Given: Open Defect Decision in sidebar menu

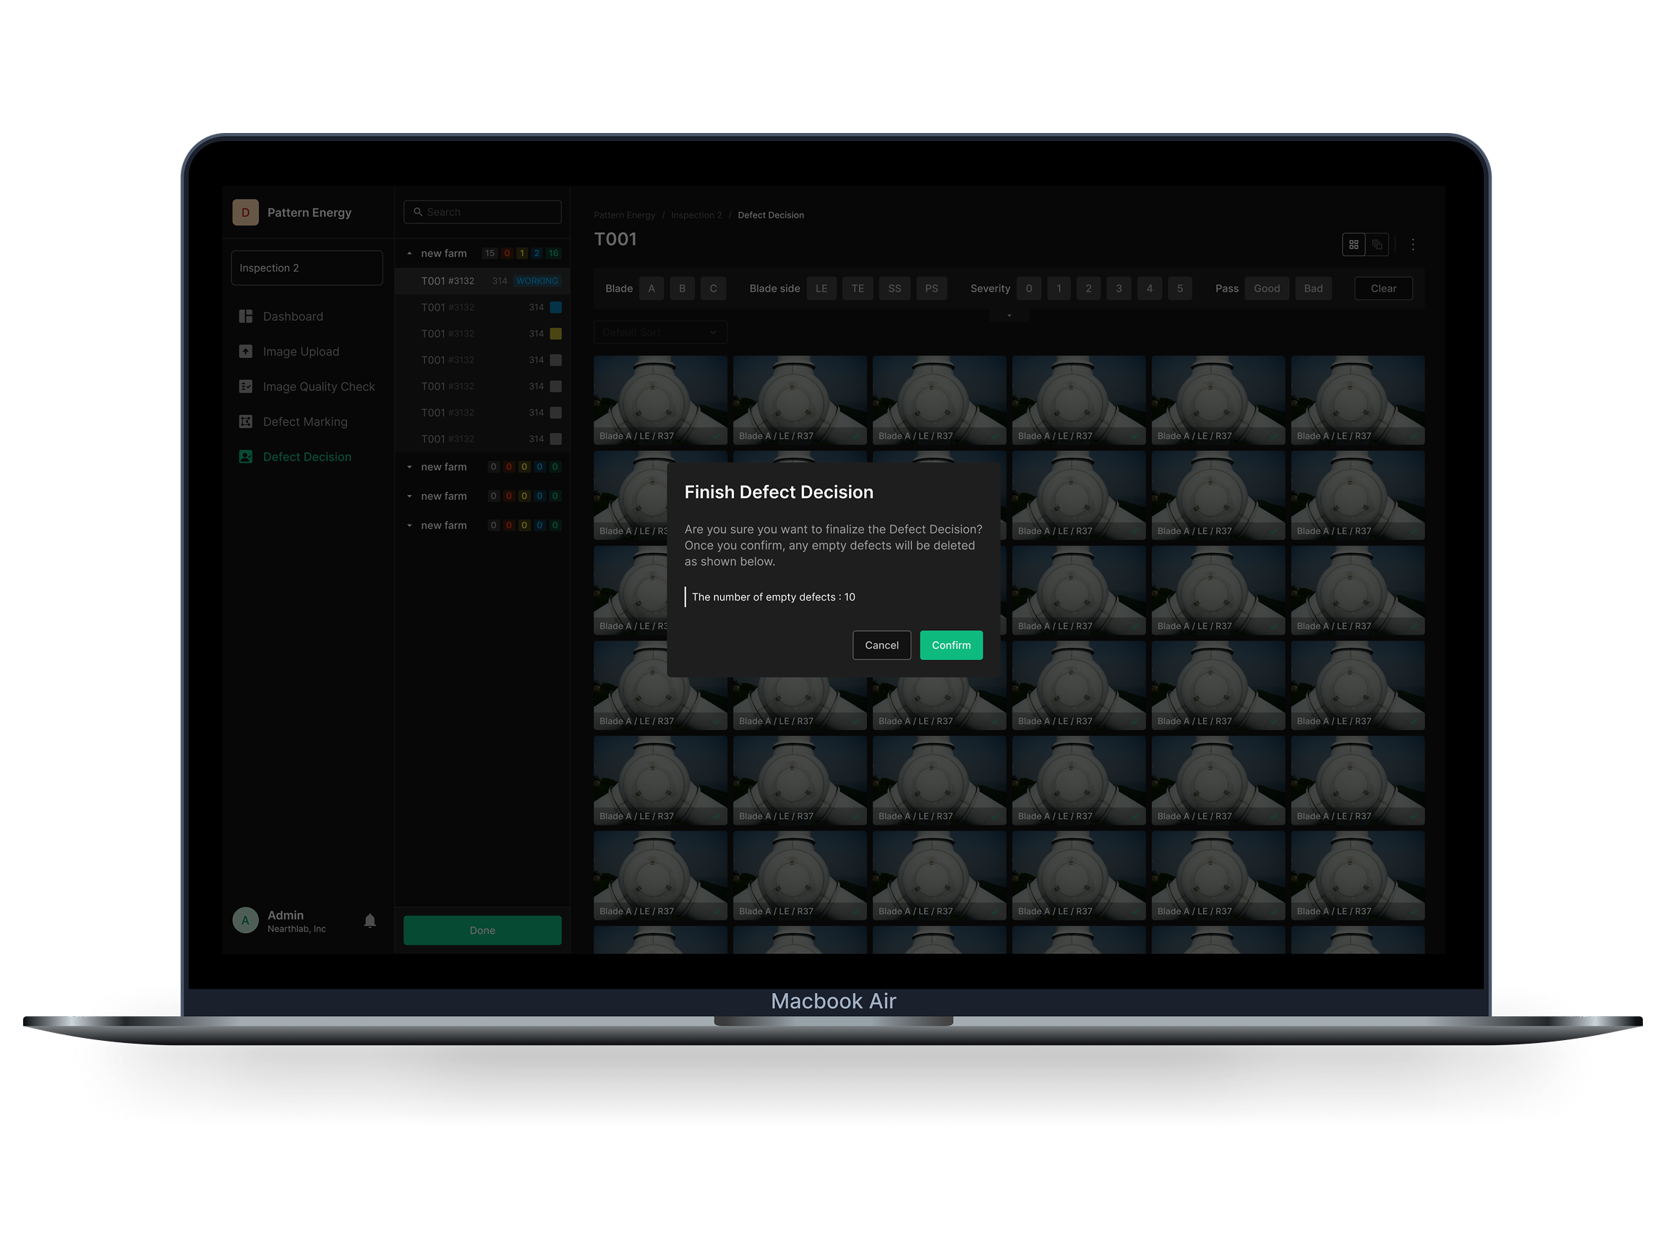Looking at the screenshot, I should (x=307, y=457).
